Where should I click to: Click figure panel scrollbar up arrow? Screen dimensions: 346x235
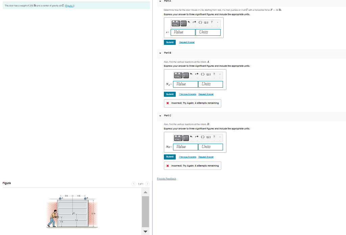click(x=145, y=192)
